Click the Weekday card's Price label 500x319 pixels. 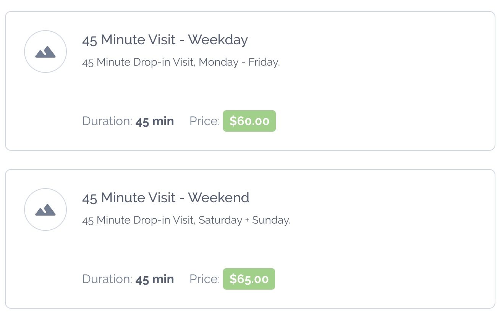click(205, 121)
